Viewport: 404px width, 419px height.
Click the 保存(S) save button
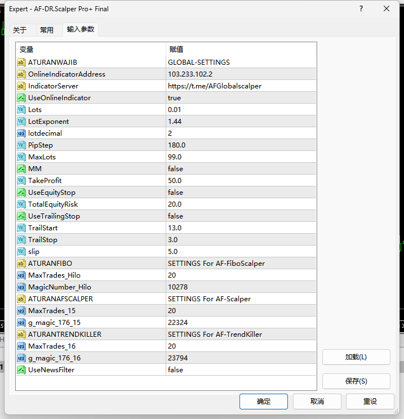356,381
